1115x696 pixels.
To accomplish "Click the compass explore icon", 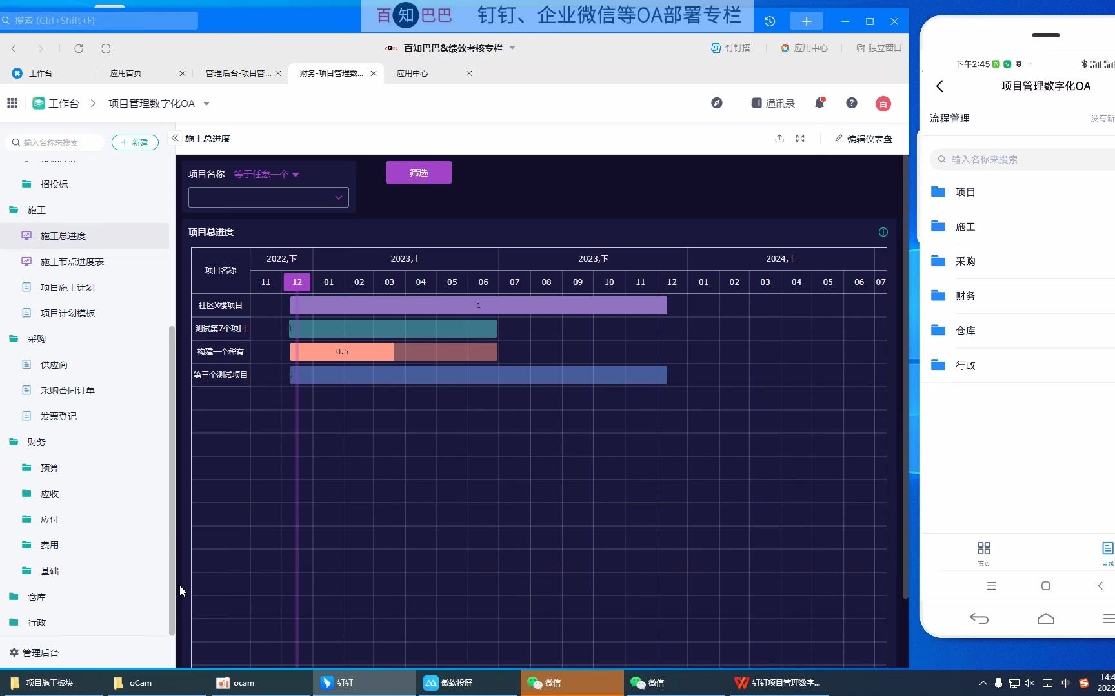I will coord(717,103).
